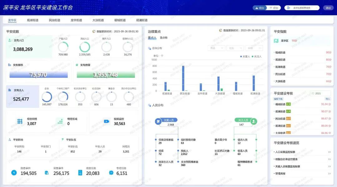Click the 隐患事件 lightning icon
Screen dimensions: 337x187
coord(14,172)
